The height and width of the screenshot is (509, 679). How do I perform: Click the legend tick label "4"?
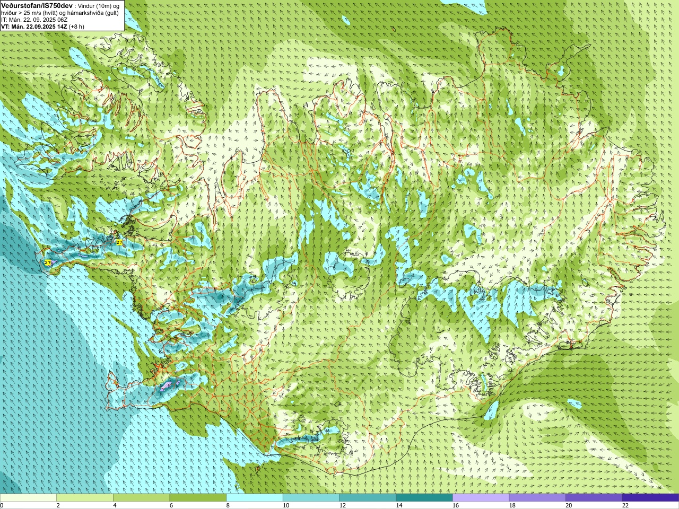(x=115, y=505)
